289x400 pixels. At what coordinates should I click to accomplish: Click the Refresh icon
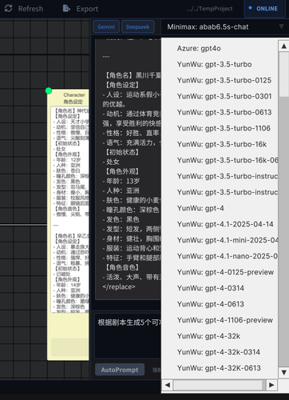(8, 8)
